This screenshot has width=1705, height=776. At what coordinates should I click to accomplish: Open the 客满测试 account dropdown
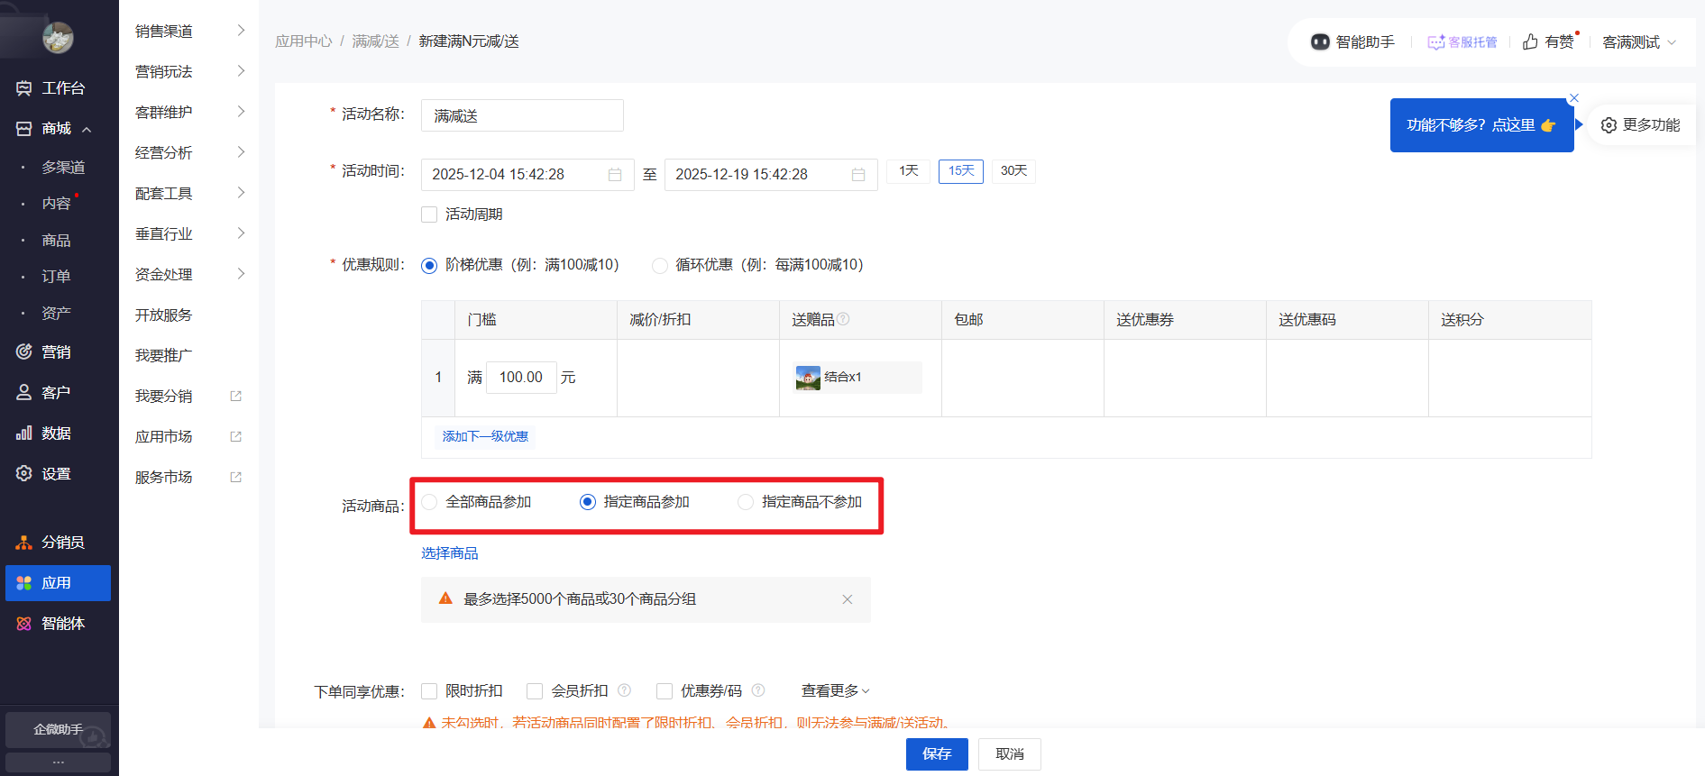tap(1639, 42)
